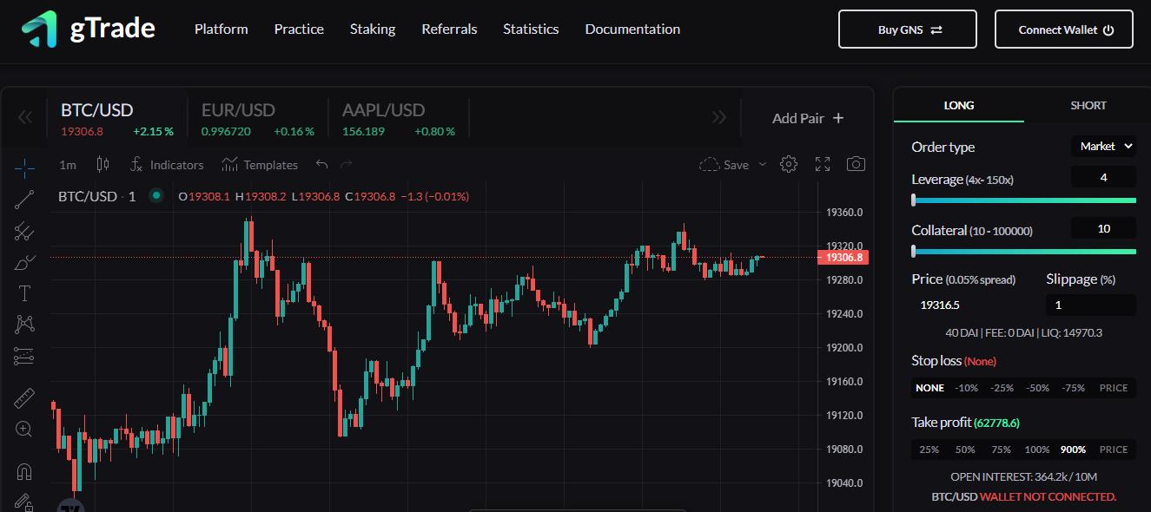Click the Leverage slider handle
This screenshot has width=1151, height=512.
(914, 200)
